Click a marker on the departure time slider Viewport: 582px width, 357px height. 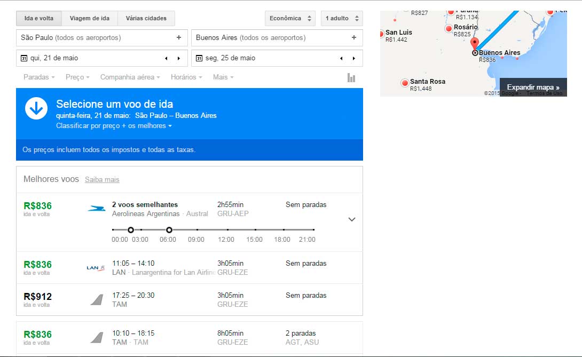(131, 229)
